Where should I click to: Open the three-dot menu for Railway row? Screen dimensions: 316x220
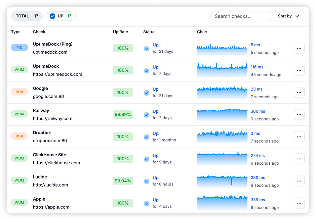point(299,115)
